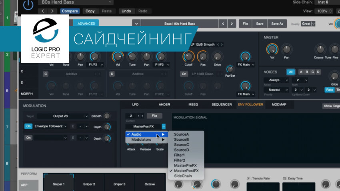Image resolution: width=340 pixels, height=191 pixels.
Task: Click previous envelope follower number arrow
Action: [139, 116]
